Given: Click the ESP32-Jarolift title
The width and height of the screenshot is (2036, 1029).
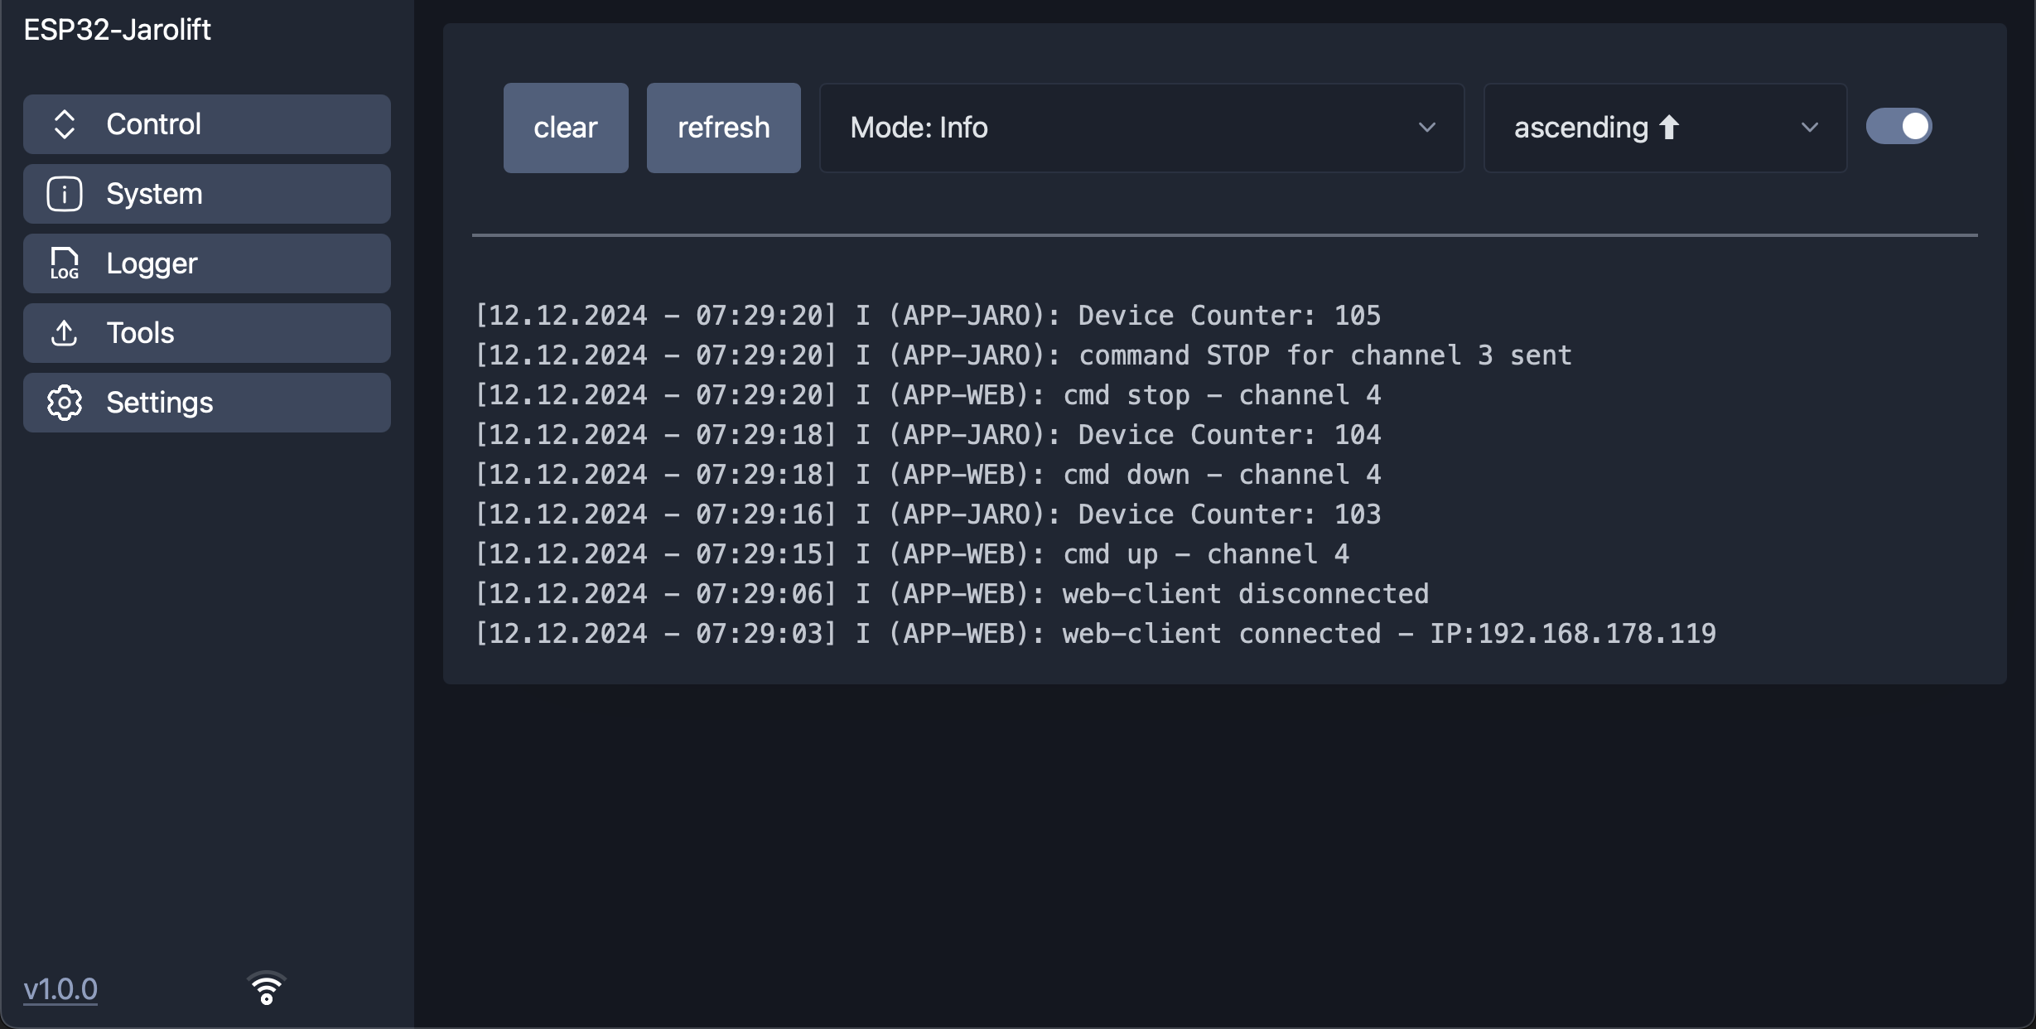Looking at the screenshot, I should point(117,30).
